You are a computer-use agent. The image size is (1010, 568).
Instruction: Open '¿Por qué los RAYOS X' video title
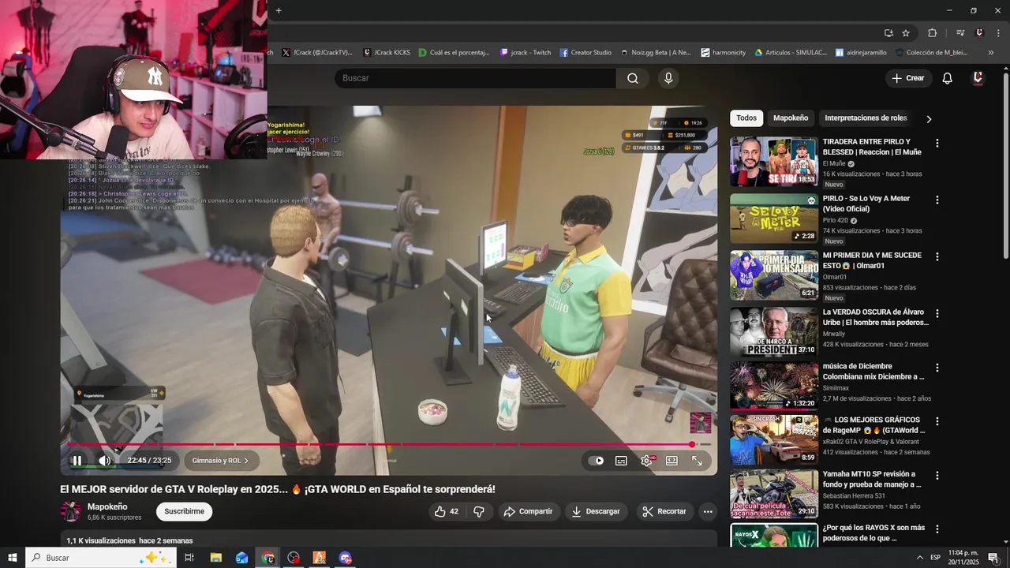(x=873, y=532)
